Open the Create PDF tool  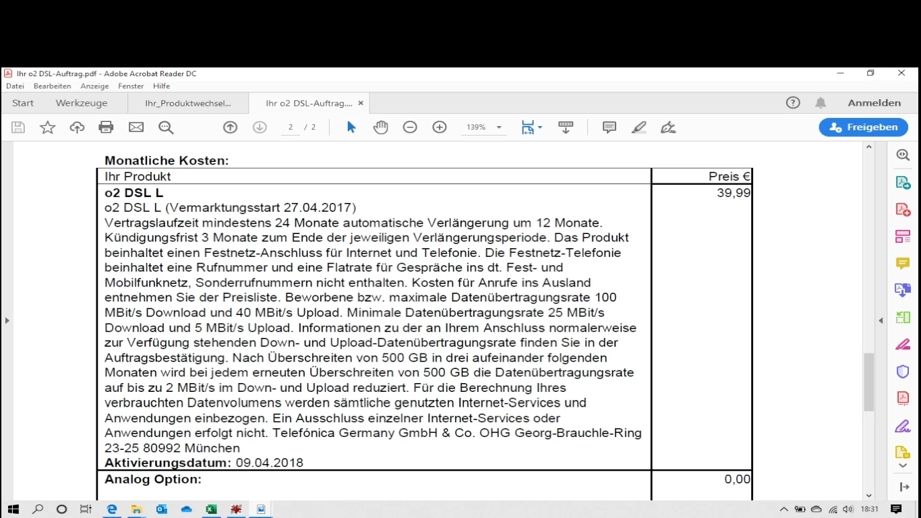click(903, 209)
